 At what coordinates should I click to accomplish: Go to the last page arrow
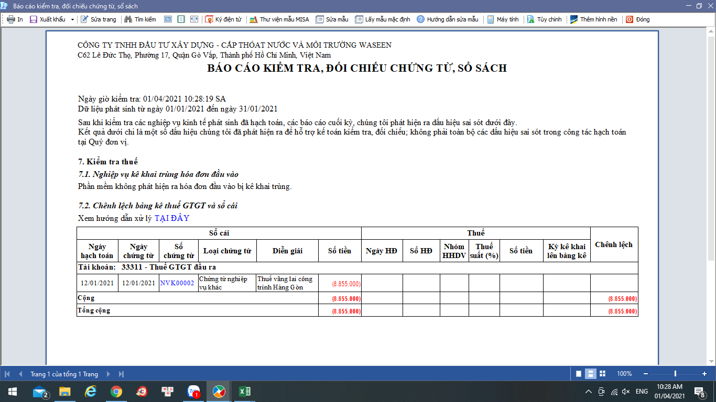pyautogui.click(x=121, y=374)
